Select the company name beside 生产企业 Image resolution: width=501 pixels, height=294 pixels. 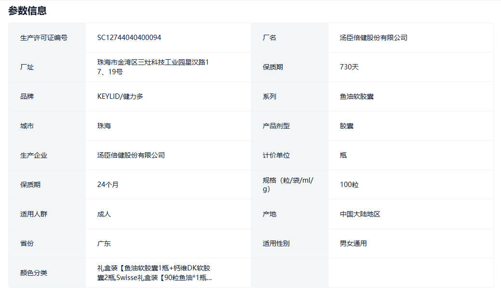pos(131,155)
